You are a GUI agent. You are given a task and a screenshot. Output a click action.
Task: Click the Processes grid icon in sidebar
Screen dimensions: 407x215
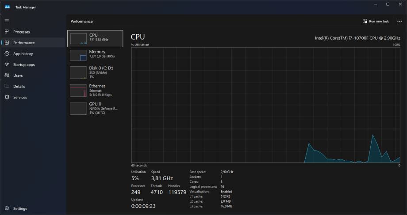coord(7,32)
